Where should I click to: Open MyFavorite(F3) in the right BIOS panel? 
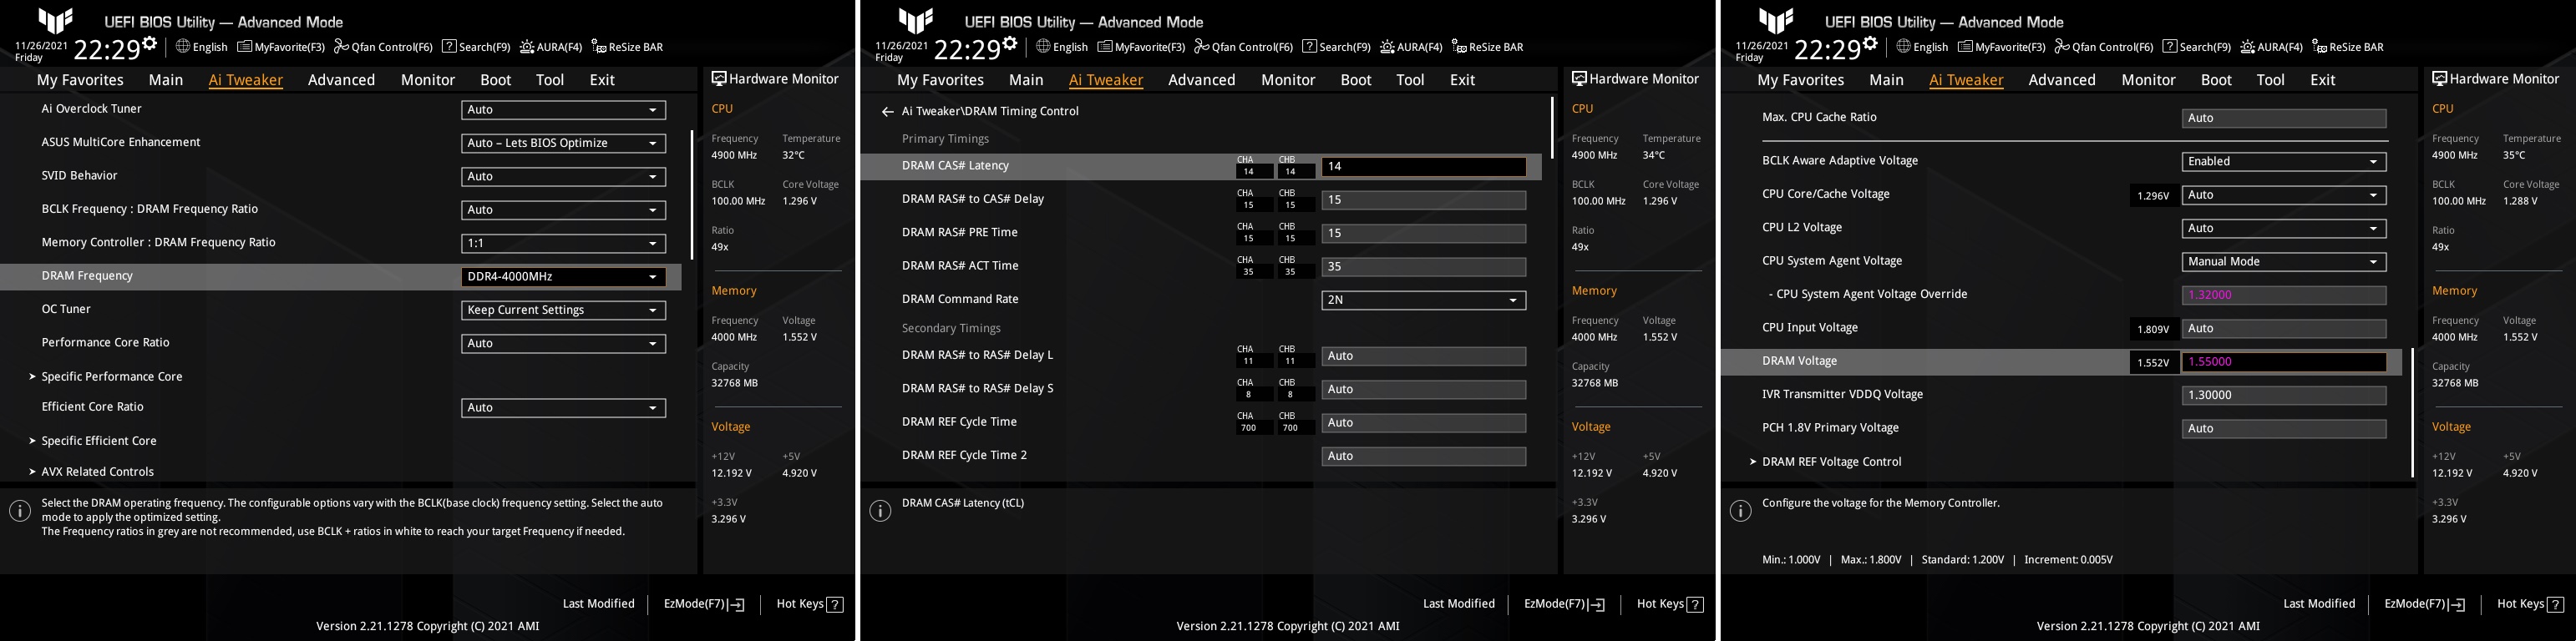(x=2001, y=47)
